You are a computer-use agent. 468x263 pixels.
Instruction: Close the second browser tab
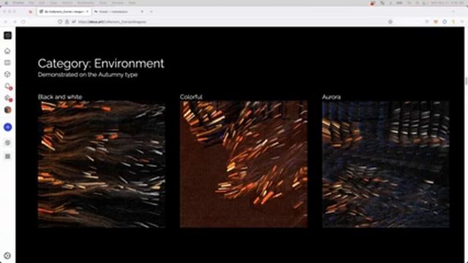click(142, 12)
